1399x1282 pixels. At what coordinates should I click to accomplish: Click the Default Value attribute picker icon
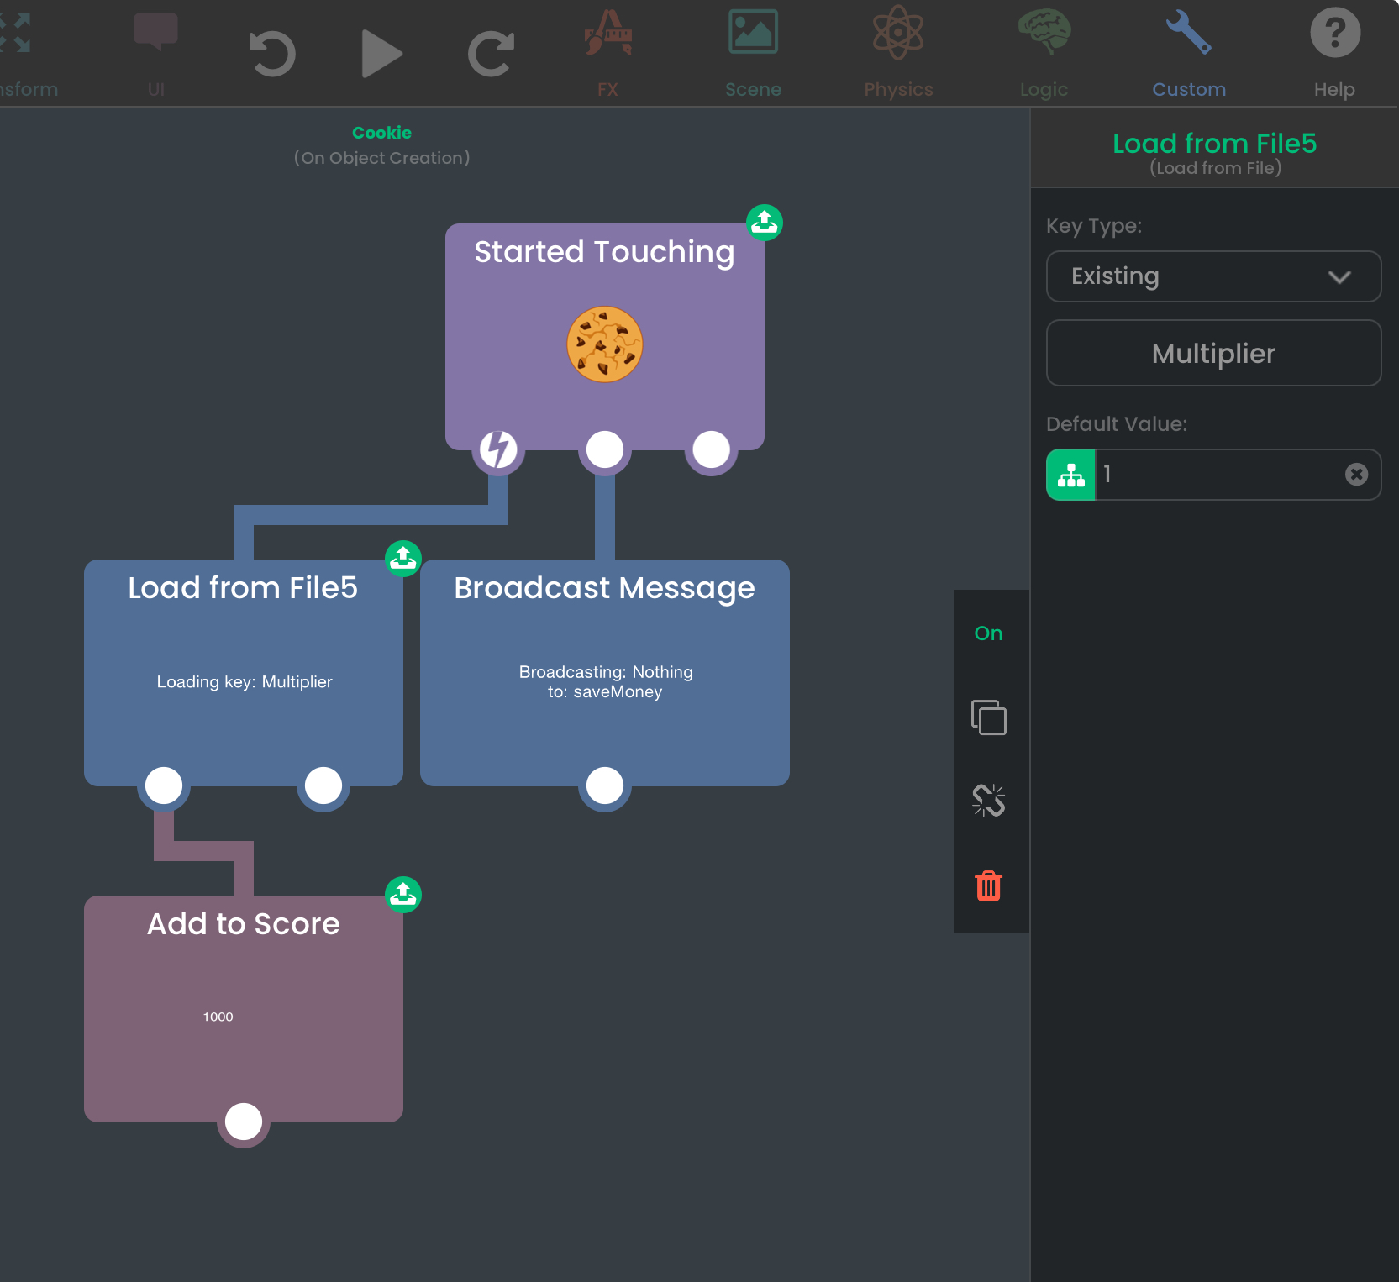(x=1070, y=475)
